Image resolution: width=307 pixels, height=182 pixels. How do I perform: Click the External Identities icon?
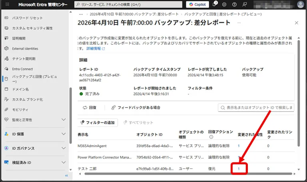click(x=6, y=48)
